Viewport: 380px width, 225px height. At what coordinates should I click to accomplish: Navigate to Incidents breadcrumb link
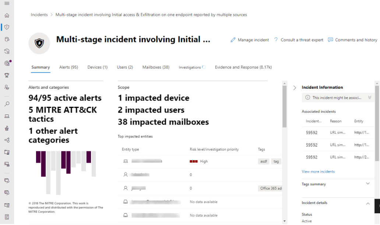click(x=39, y=15)
